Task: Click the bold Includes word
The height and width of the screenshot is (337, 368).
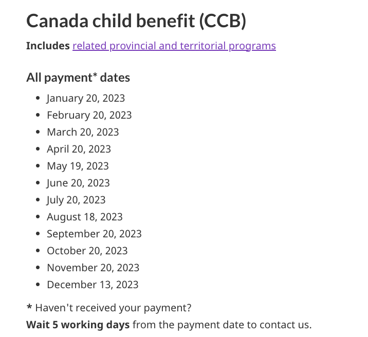Action: pyautogui.click(x=48, y=46)
